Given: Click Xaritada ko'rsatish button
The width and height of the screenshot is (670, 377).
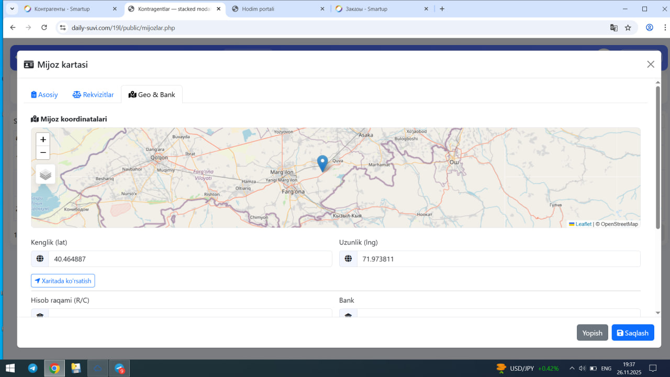Looking at the screenshot, I should click(x=63, y=281).
